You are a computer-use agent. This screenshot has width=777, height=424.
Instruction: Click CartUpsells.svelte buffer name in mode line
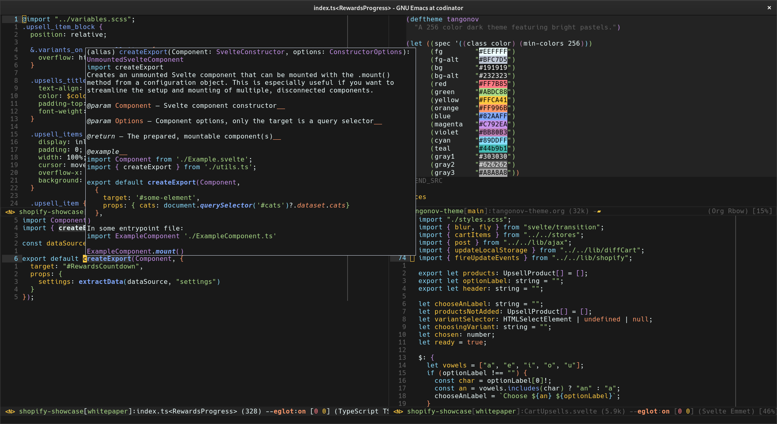coord(561,411)
